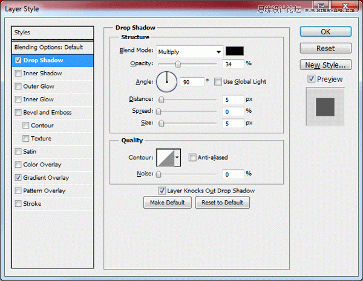Image resolution: width=363 pixels, height=281 pixels.
Task: Click the angle dial control
Action: (166, 80)
